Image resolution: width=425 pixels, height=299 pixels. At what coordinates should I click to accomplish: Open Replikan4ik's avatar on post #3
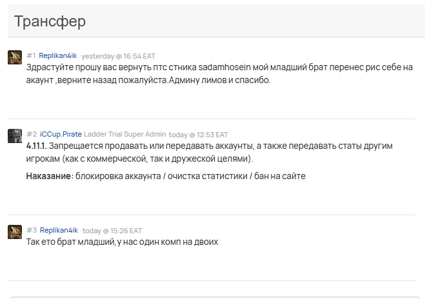pyautogui.click(x=15, y=232)
